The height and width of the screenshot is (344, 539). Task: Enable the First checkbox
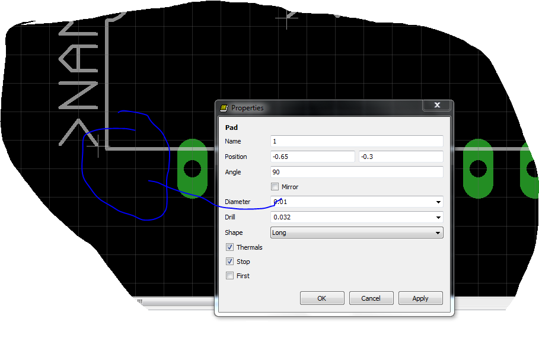click(229, 276)
